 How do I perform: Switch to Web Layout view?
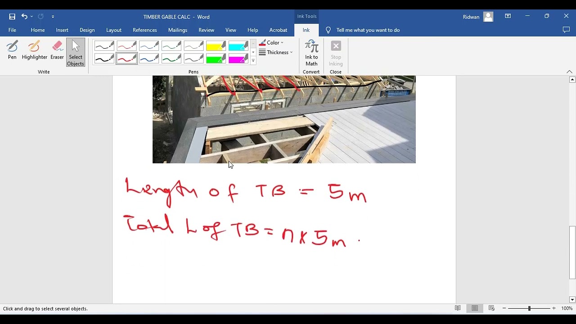coord(491,308)
